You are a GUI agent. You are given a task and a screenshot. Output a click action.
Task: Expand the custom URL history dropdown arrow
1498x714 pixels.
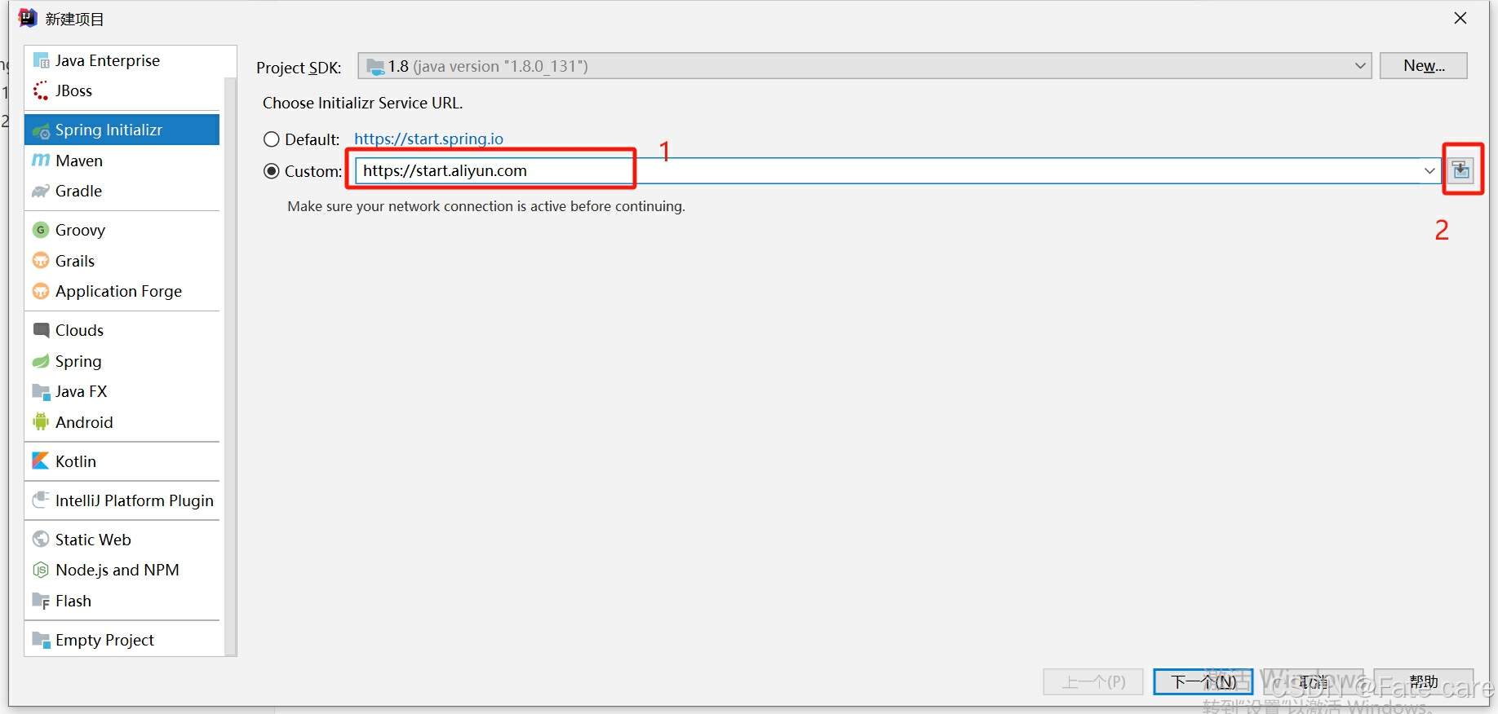[x=1429, y=170]
